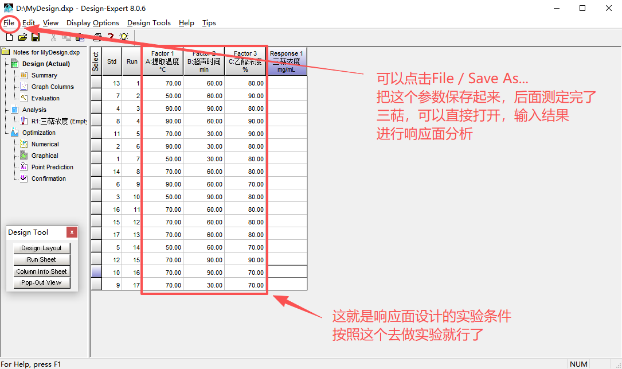Click the Open file folder icon
The width and height of the screenshot is (622, 369).
pos(22,37)
